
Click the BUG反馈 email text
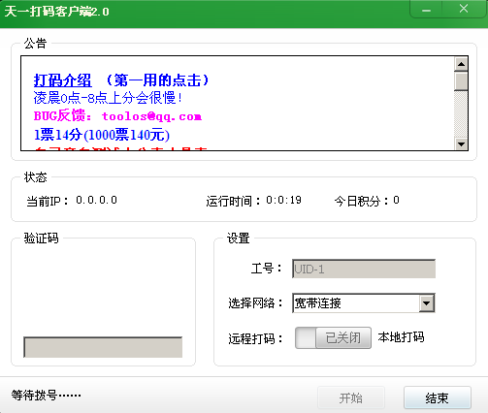[x=117, y=115]
